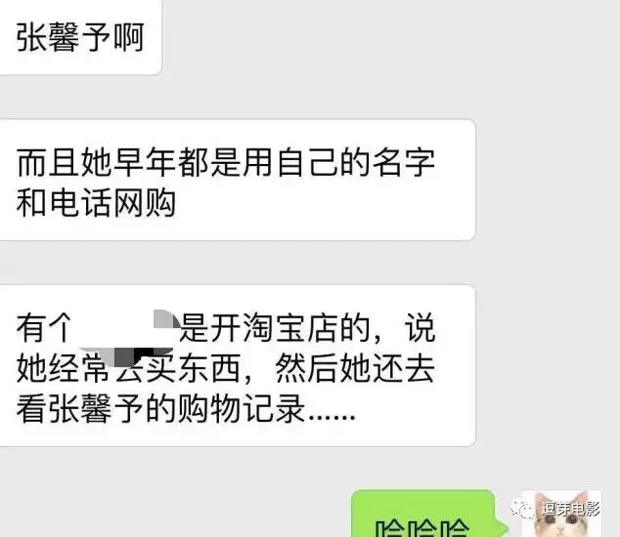
Task: Click the "啊" character in the first bubble
Action: [129, 37]
